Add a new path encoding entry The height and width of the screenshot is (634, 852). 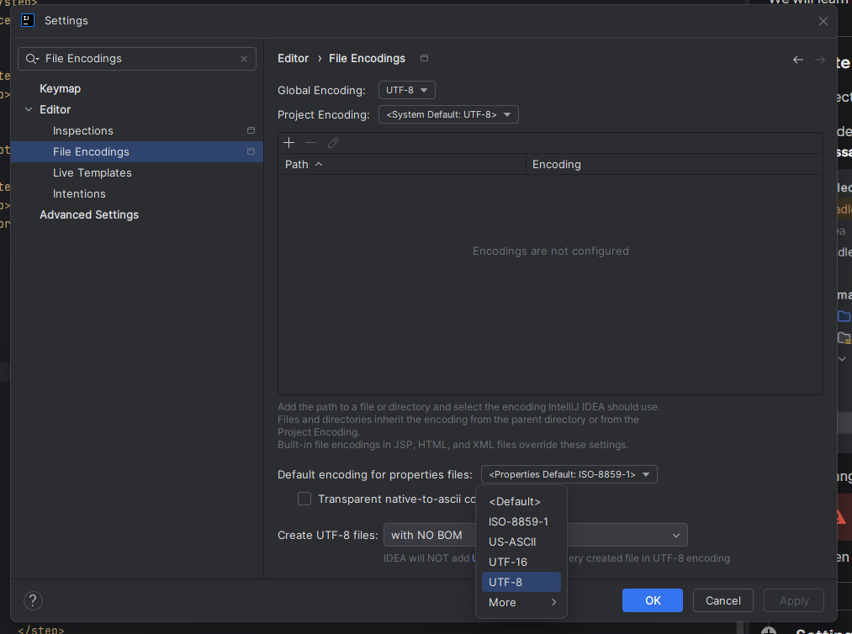(x=288, y=142)
